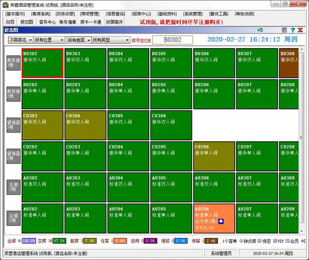Click the 全部 100.0% blue legend swatch
The image size is (309, 260).
tap(29, 241)
